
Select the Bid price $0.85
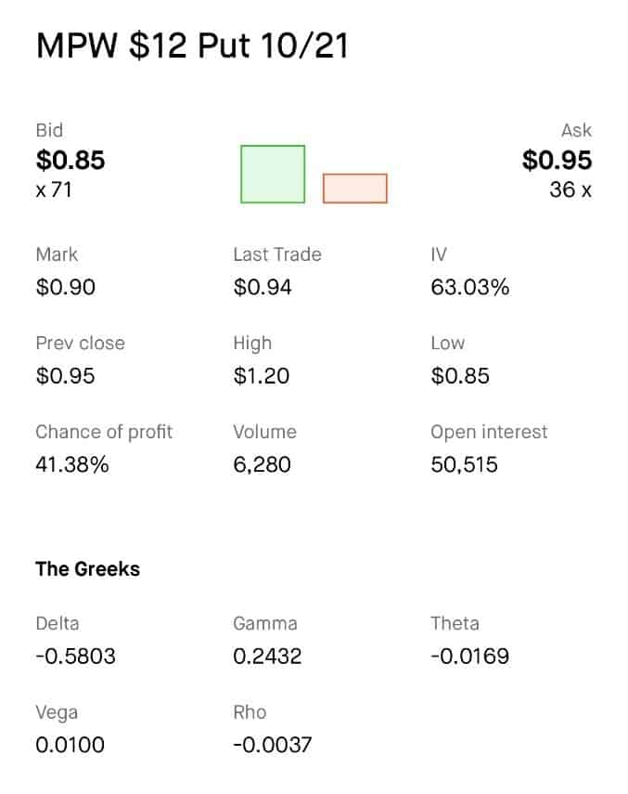point(70,161)
